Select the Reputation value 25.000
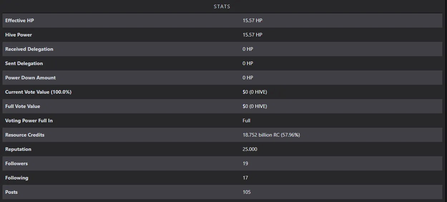The image size is (447, 202). click(x=250, y=149)
